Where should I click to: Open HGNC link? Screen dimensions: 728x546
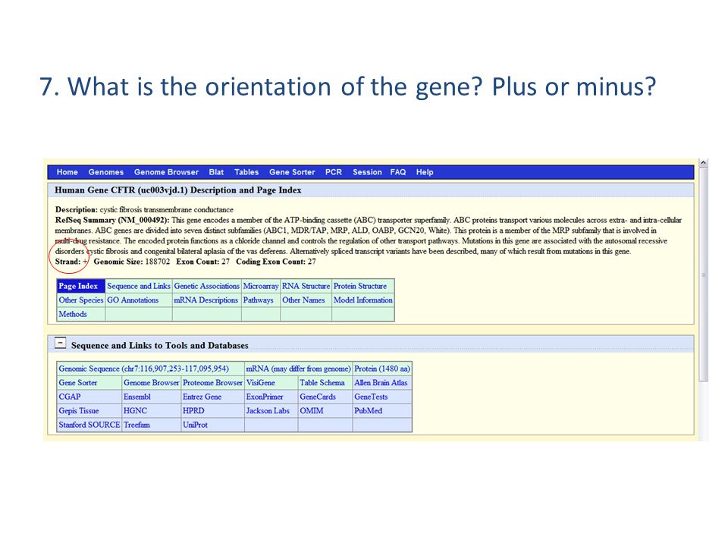point(135,410)
